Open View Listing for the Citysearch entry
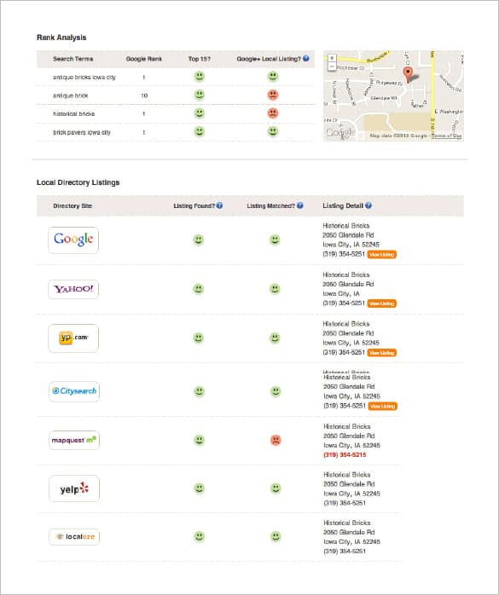 (383, 406)
